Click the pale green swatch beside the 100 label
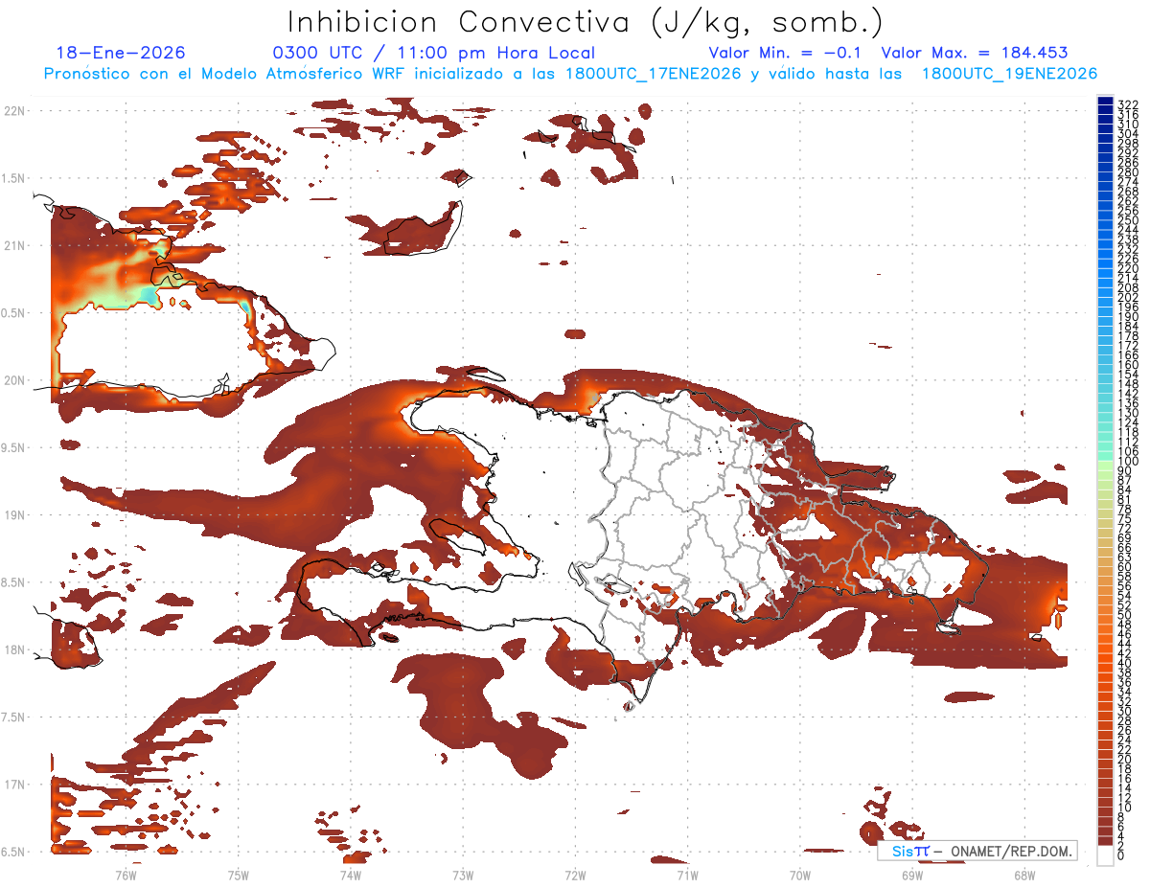The image size is (1150, 888). (1105, 465)
